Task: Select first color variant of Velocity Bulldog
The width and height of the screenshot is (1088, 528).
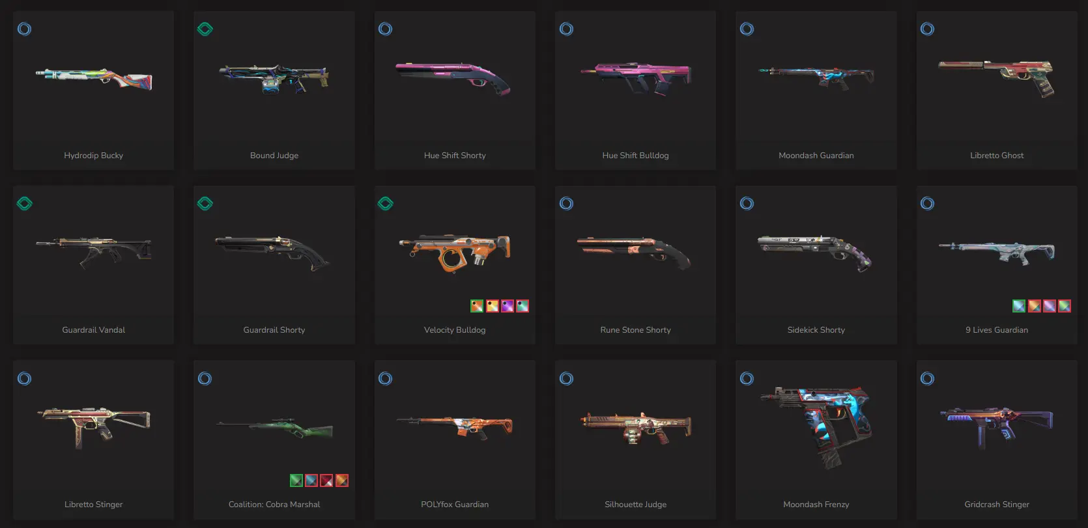Action: [477, 306]
